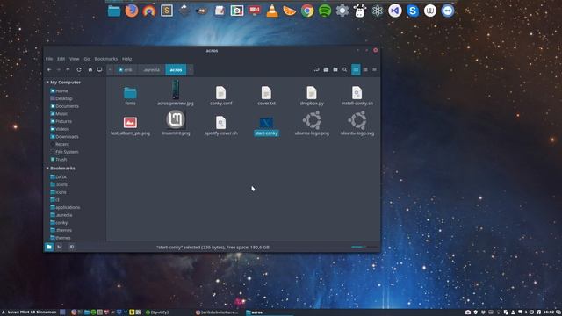Go back using the back arrow

point(49,70)
